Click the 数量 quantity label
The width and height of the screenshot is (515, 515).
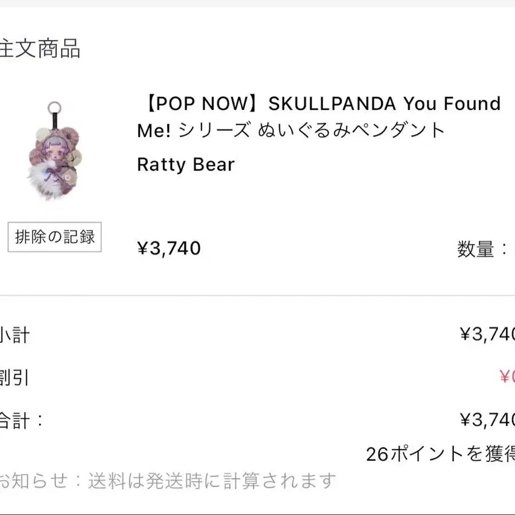pos(476,249)
